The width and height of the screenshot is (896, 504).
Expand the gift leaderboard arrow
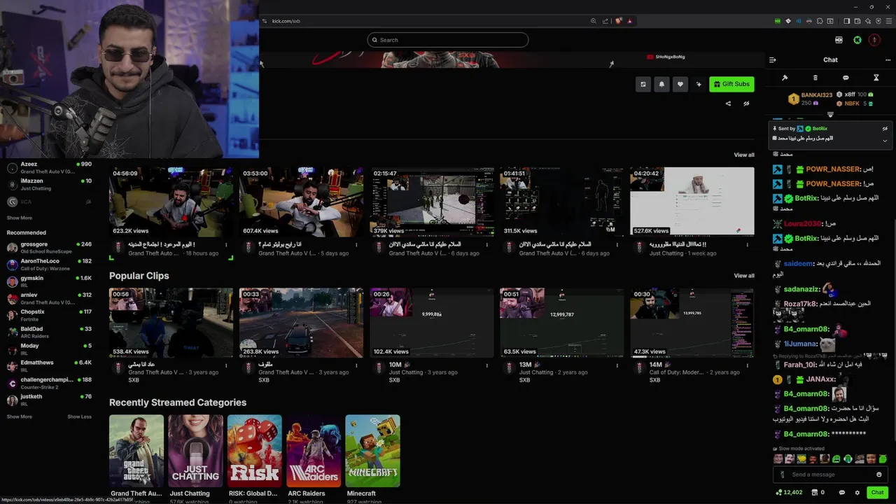830,114
